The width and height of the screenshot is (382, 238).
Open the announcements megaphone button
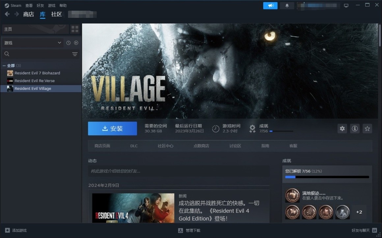click(270, 5)
